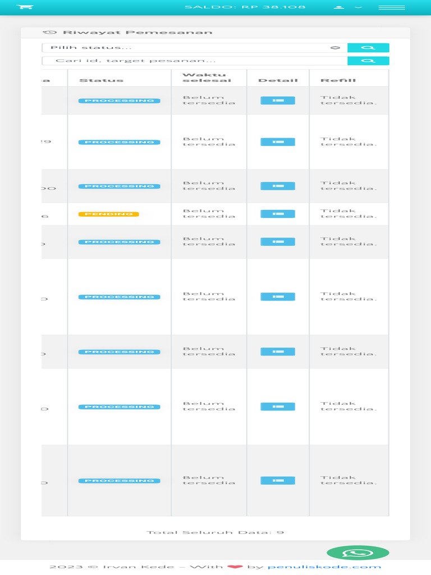Screen dimensions: 431x575
Task: Open detail button in the last order row
Action: pos(277,481)
